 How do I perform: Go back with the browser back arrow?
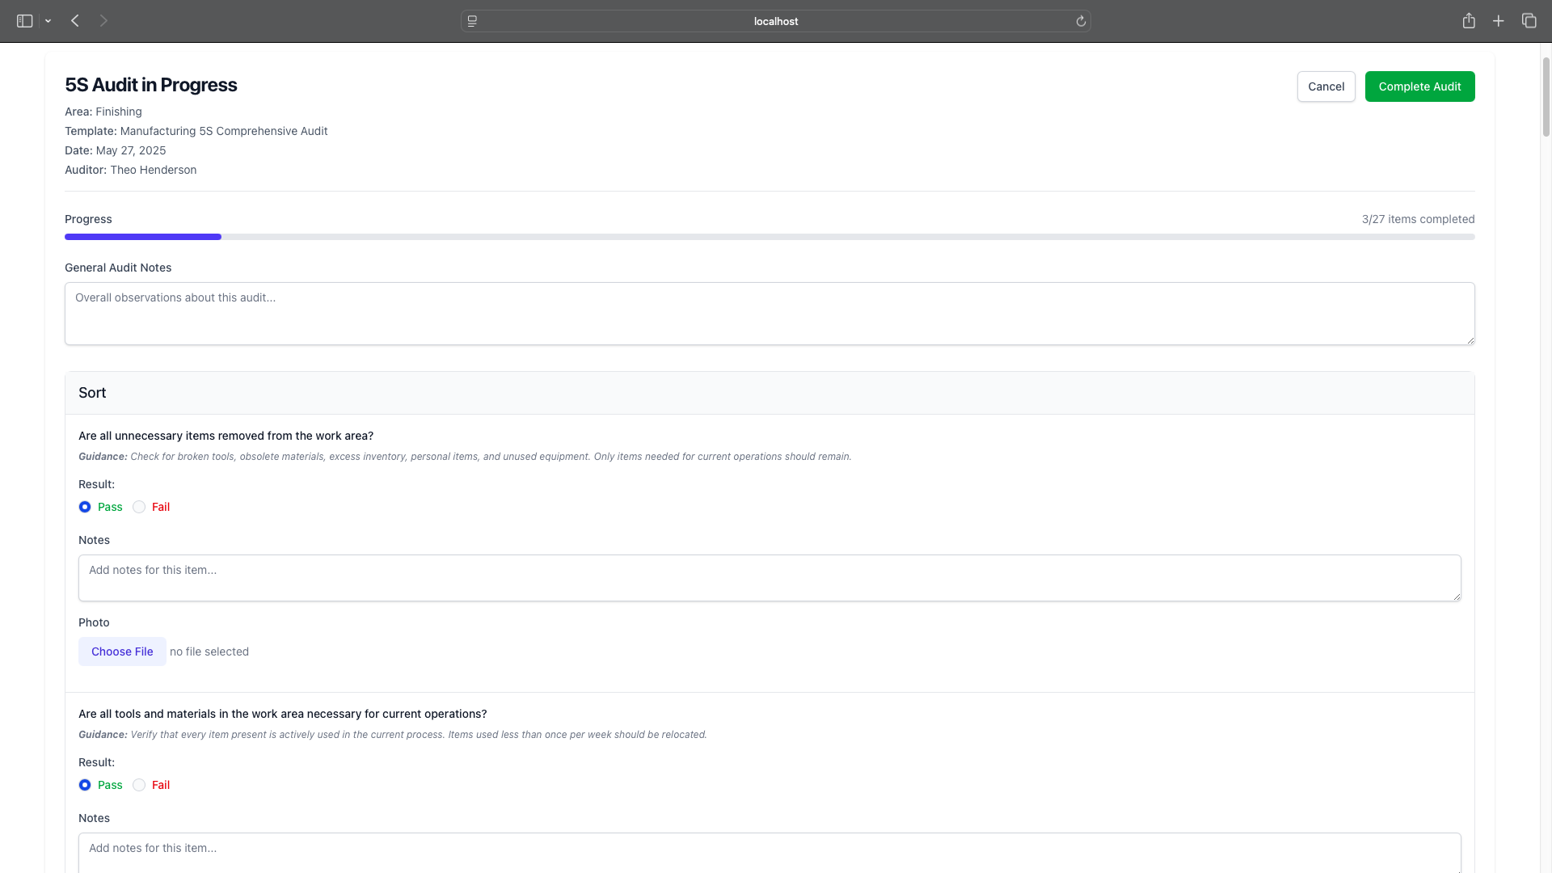pos(75,21)
